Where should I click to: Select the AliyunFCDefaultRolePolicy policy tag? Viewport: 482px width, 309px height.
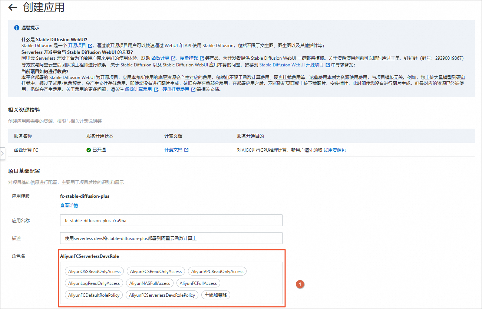[94, 295]
